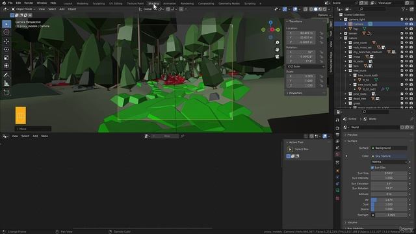Toggle the Sun Disc checkbox
Image resolution: width=416 pixels, height=234 pixels.
point(372,168)
